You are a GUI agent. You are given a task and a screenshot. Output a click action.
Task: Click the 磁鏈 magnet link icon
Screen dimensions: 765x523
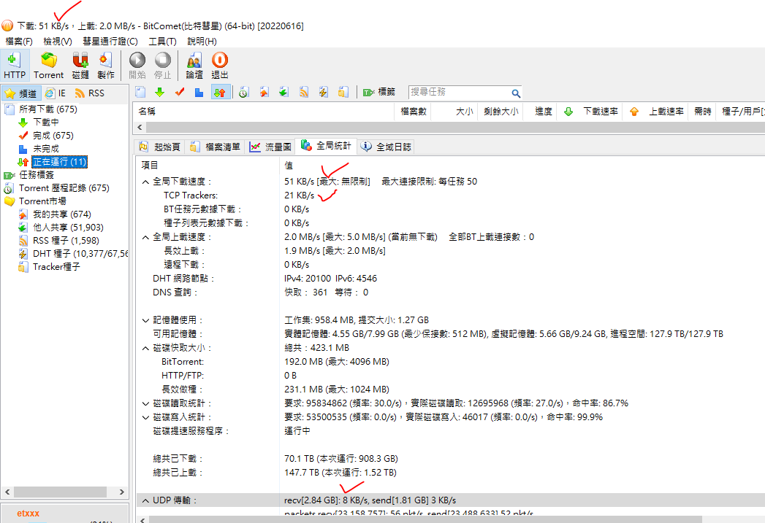[80, 66]
